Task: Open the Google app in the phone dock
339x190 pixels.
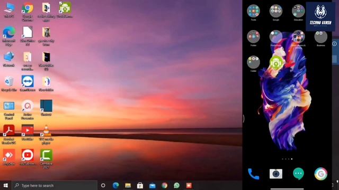Action: tap(321, 174)
